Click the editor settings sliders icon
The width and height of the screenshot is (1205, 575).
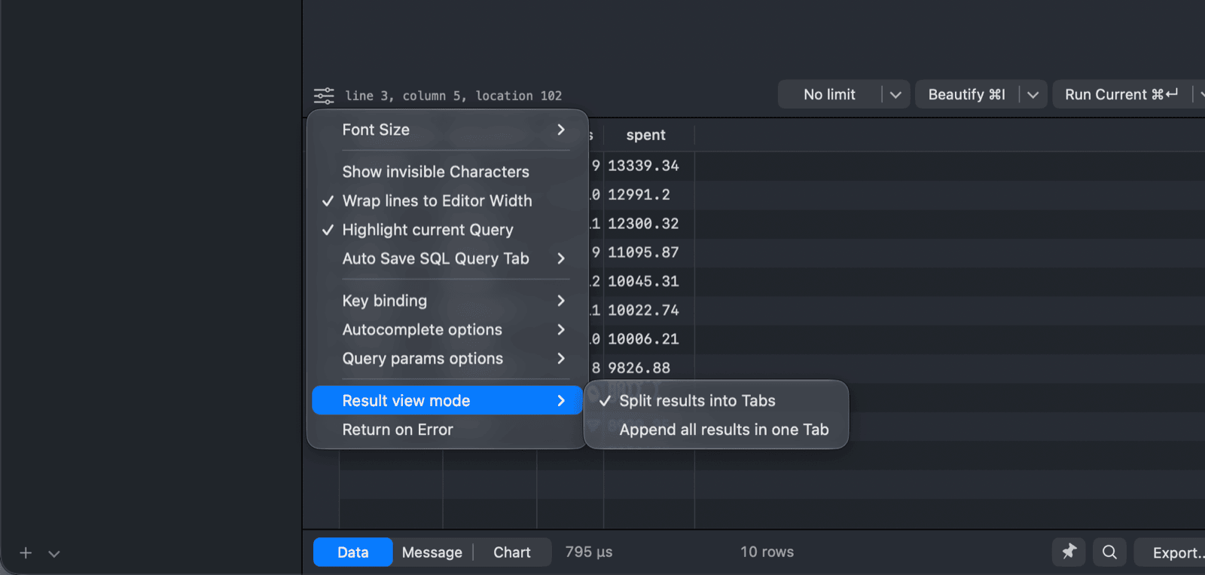pos(324,96)
